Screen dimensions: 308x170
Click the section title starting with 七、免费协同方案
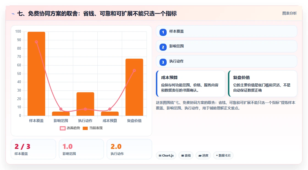[x=97, y=13]
